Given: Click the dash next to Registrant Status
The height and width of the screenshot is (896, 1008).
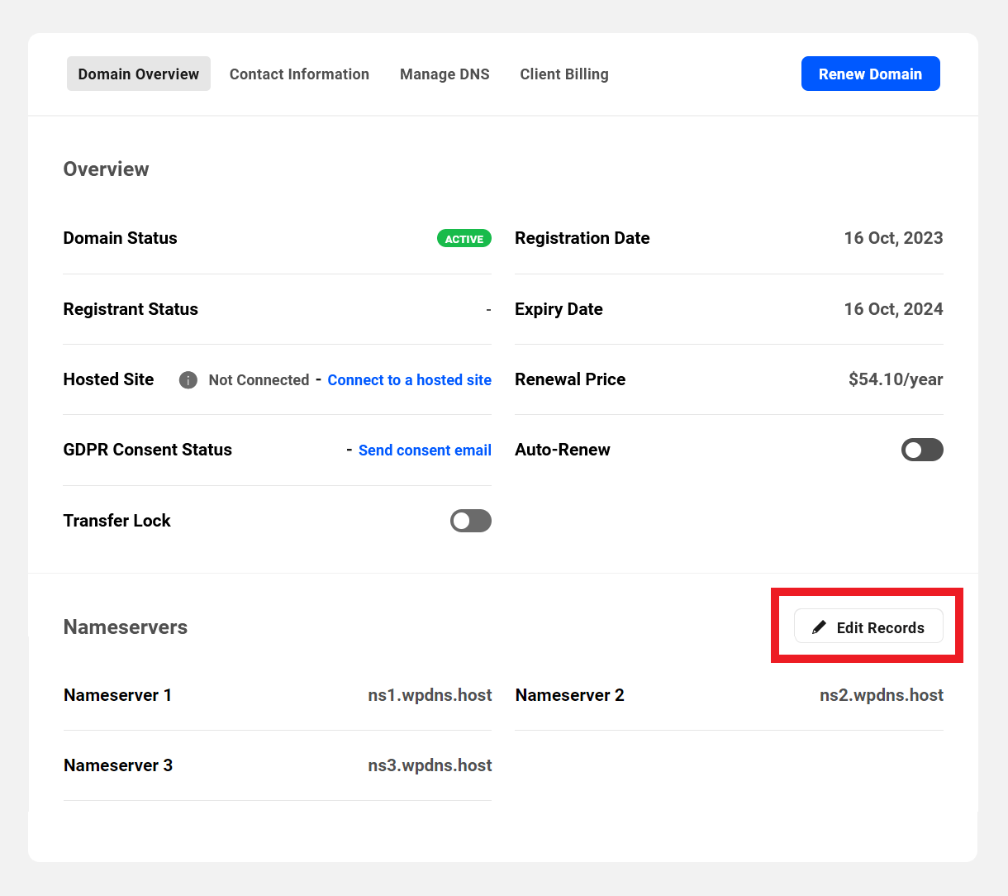Looking at the screenshot, I should pyautogui.click(x=488, y=309).
